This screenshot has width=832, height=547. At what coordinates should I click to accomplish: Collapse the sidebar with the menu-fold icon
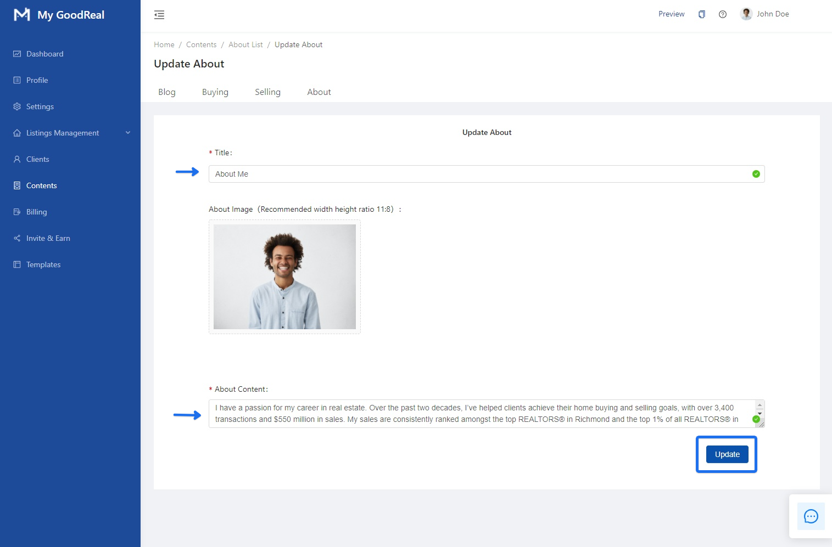[x=159, y=15]
